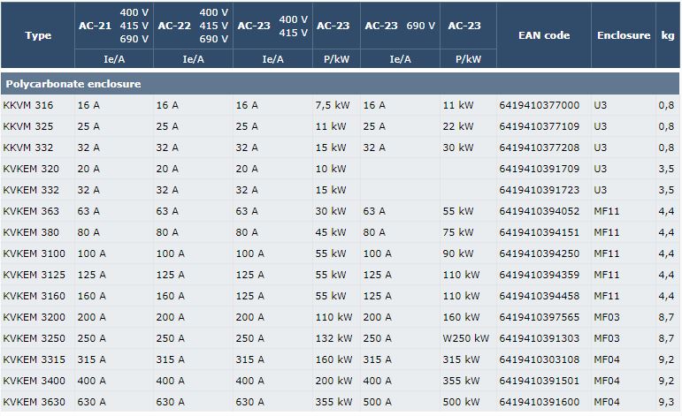Click the 22 kW power value

click(458, 126)
